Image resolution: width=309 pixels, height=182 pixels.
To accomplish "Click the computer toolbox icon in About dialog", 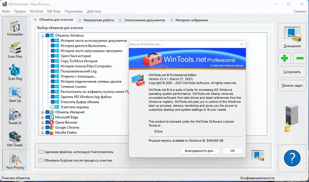I will click(x=138, y=80).
